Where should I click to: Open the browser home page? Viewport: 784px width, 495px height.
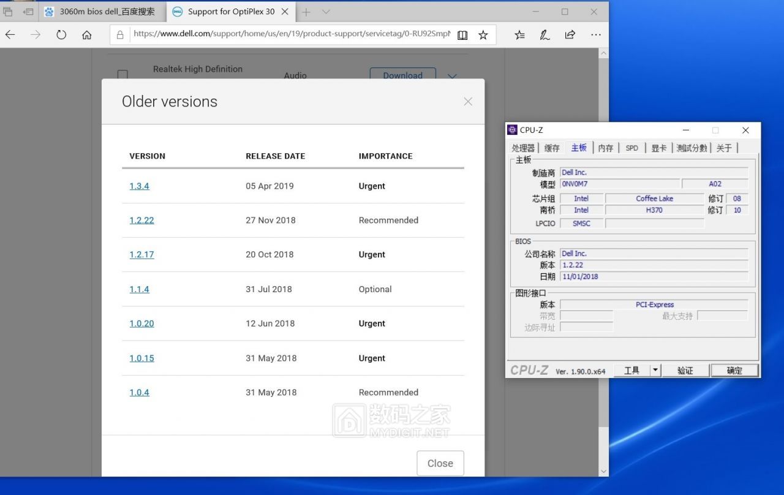pos(87,35)
